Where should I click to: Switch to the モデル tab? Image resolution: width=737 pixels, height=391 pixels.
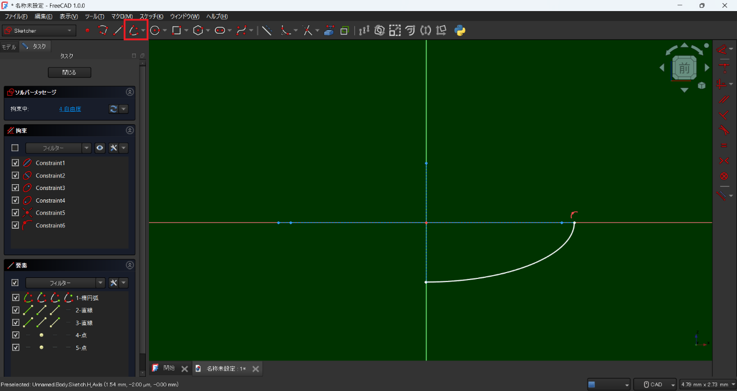pos(9,46)
